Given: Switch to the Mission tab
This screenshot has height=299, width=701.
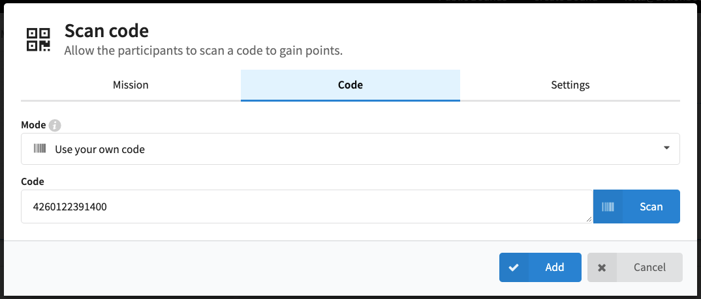Looking at the screenshot, I should (x=131, y=85).
